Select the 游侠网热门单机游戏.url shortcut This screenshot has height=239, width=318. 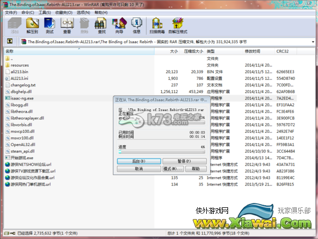(x=28, y=184)
